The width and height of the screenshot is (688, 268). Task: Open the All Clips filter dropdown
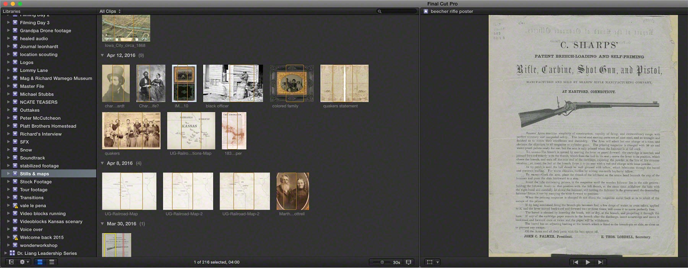pyautogui.click(x=110, y=11)
